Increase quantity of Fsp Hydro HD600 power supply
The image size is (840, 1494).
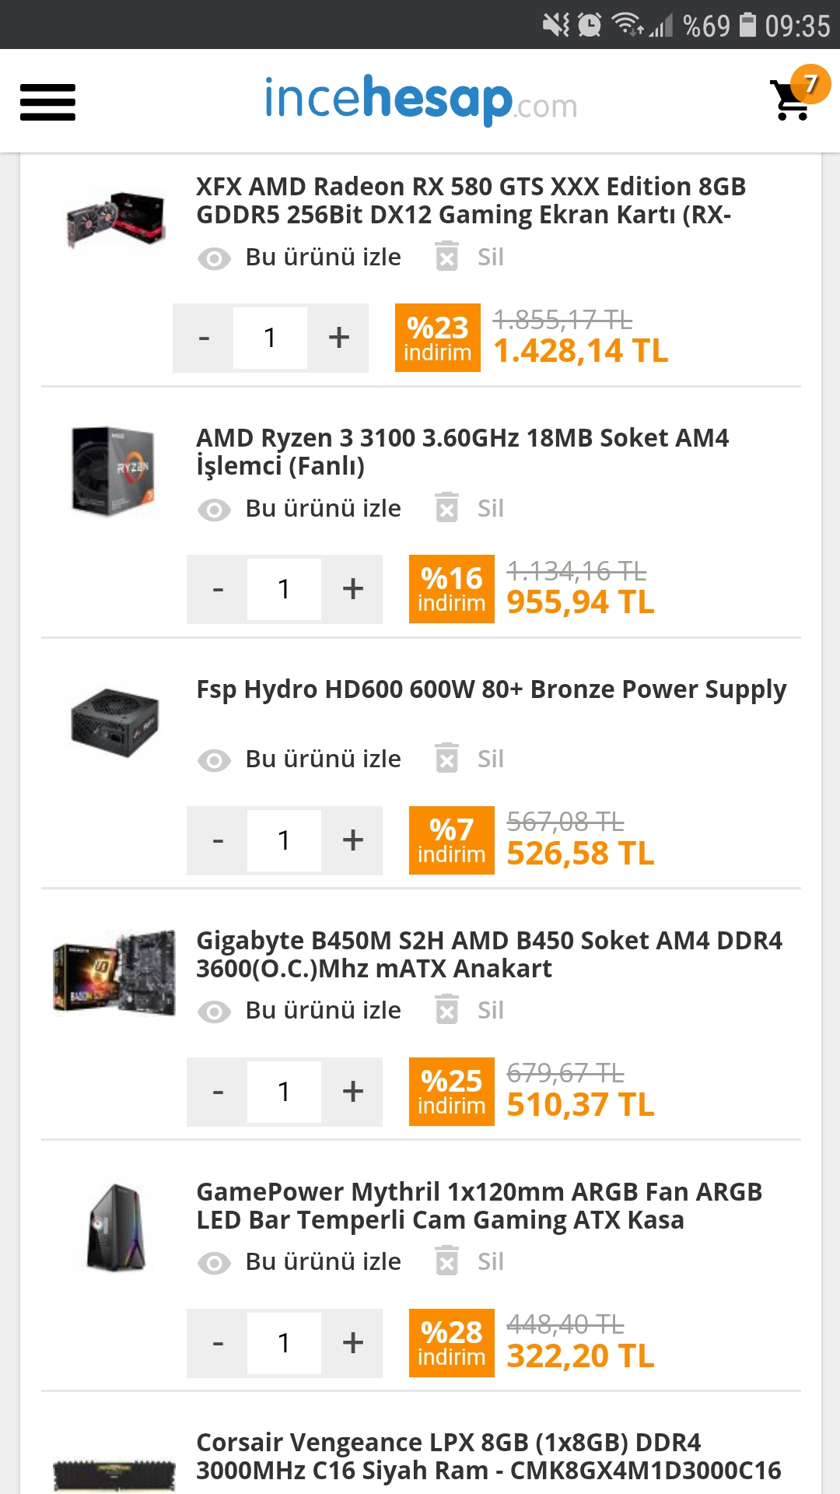click(x=352, y=840)
